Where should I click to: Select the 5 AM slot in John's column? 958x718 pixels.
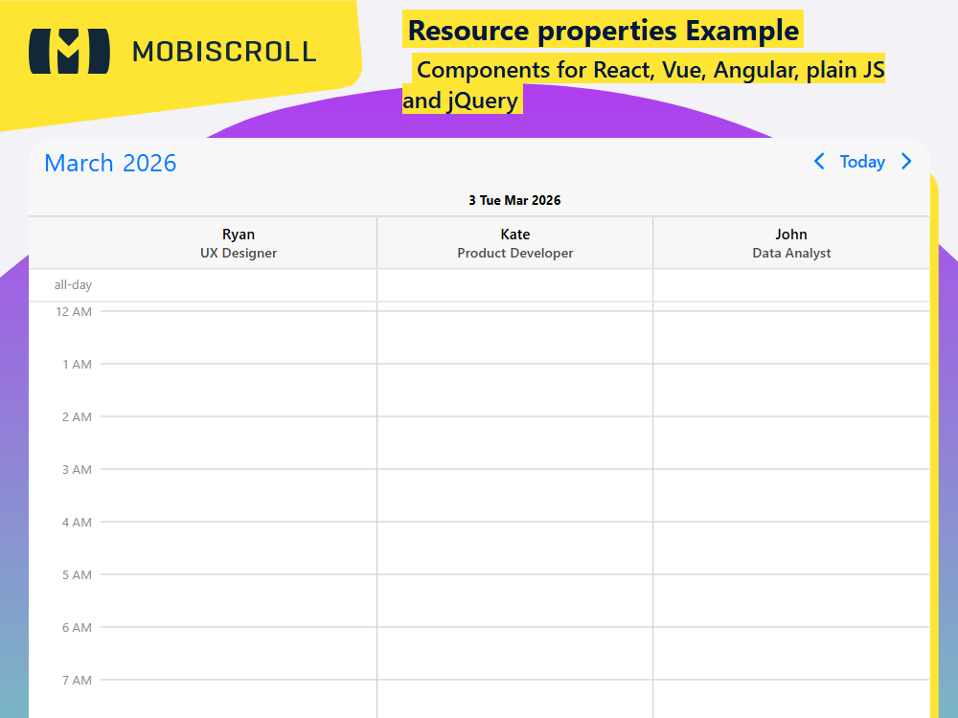(x=791, y=600)
